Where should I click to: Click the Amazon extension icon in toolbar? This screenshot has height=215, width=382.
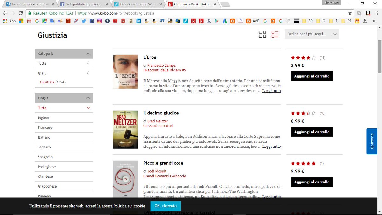pyautogui.click(x=368, y=13)
